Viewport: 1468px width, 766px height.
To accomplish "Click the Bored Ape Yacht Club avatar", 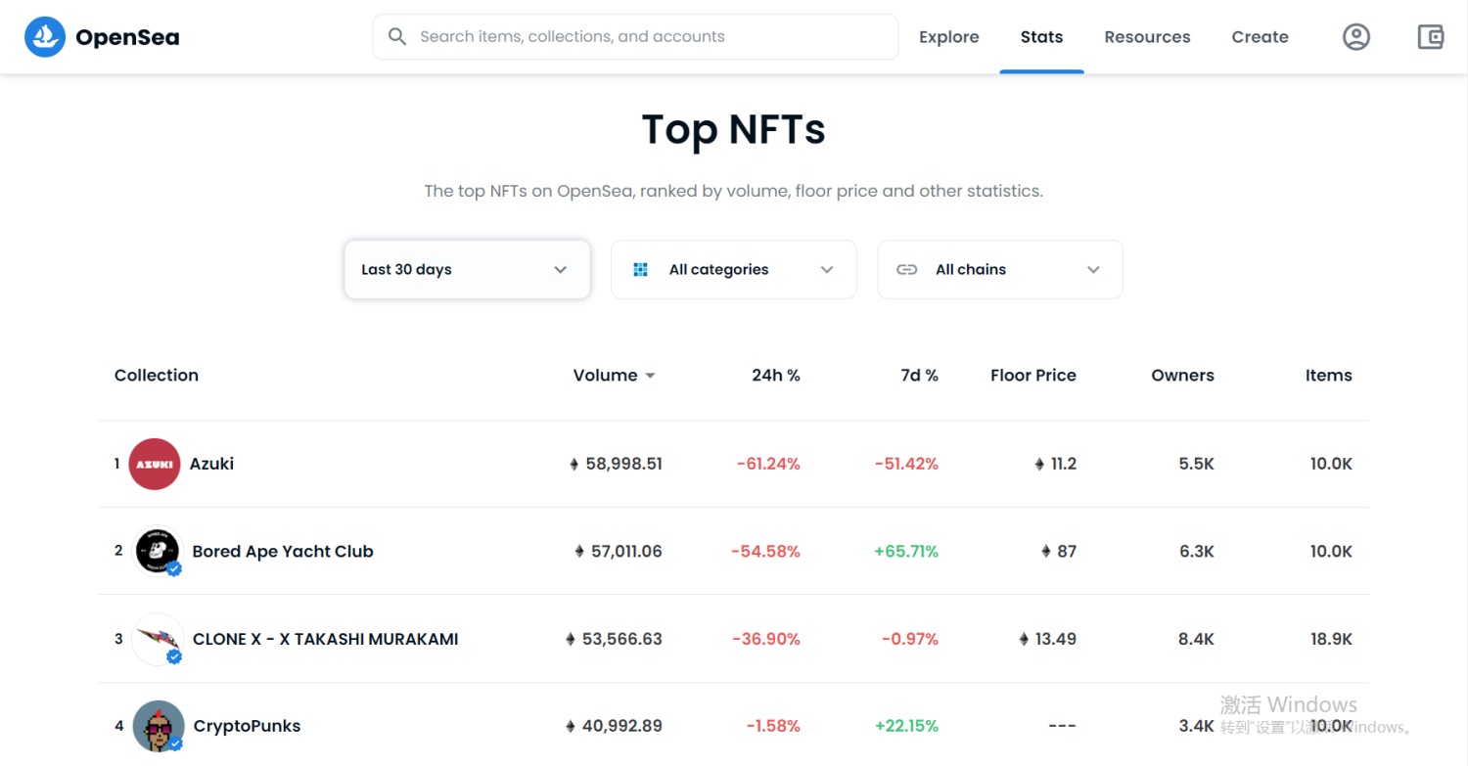I will coord(158,551).
